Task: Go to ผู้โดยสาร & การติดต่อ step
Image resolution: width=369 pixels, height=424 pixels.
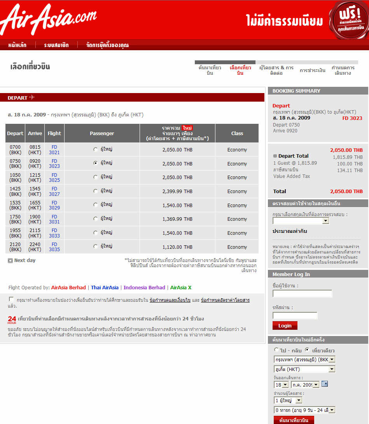Action: click(276, 70)
